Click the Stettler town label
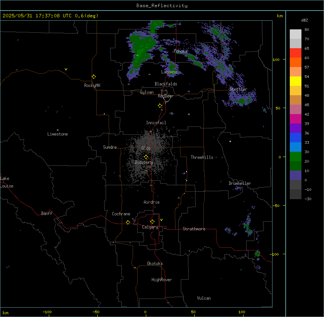Screen dimensions: 324x317 [238, 89]
